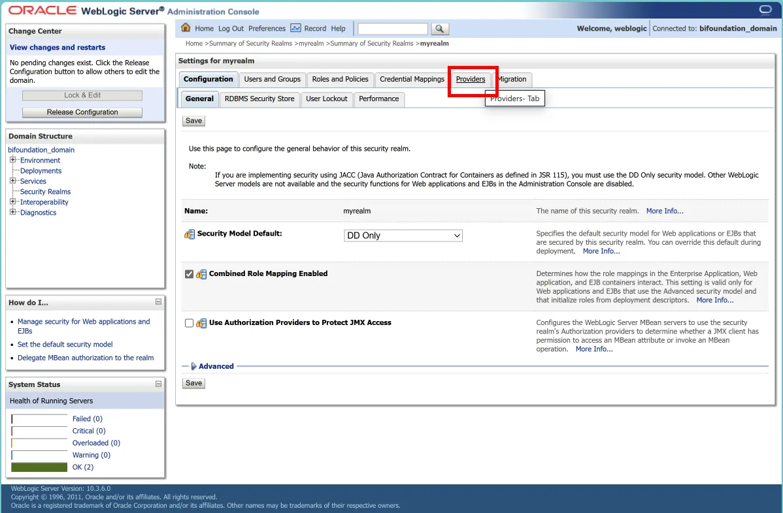This screenshot has height=513, width=783.
Task: Click the search magnifier button
Action: pyautogui.click(x=439, y=29)
